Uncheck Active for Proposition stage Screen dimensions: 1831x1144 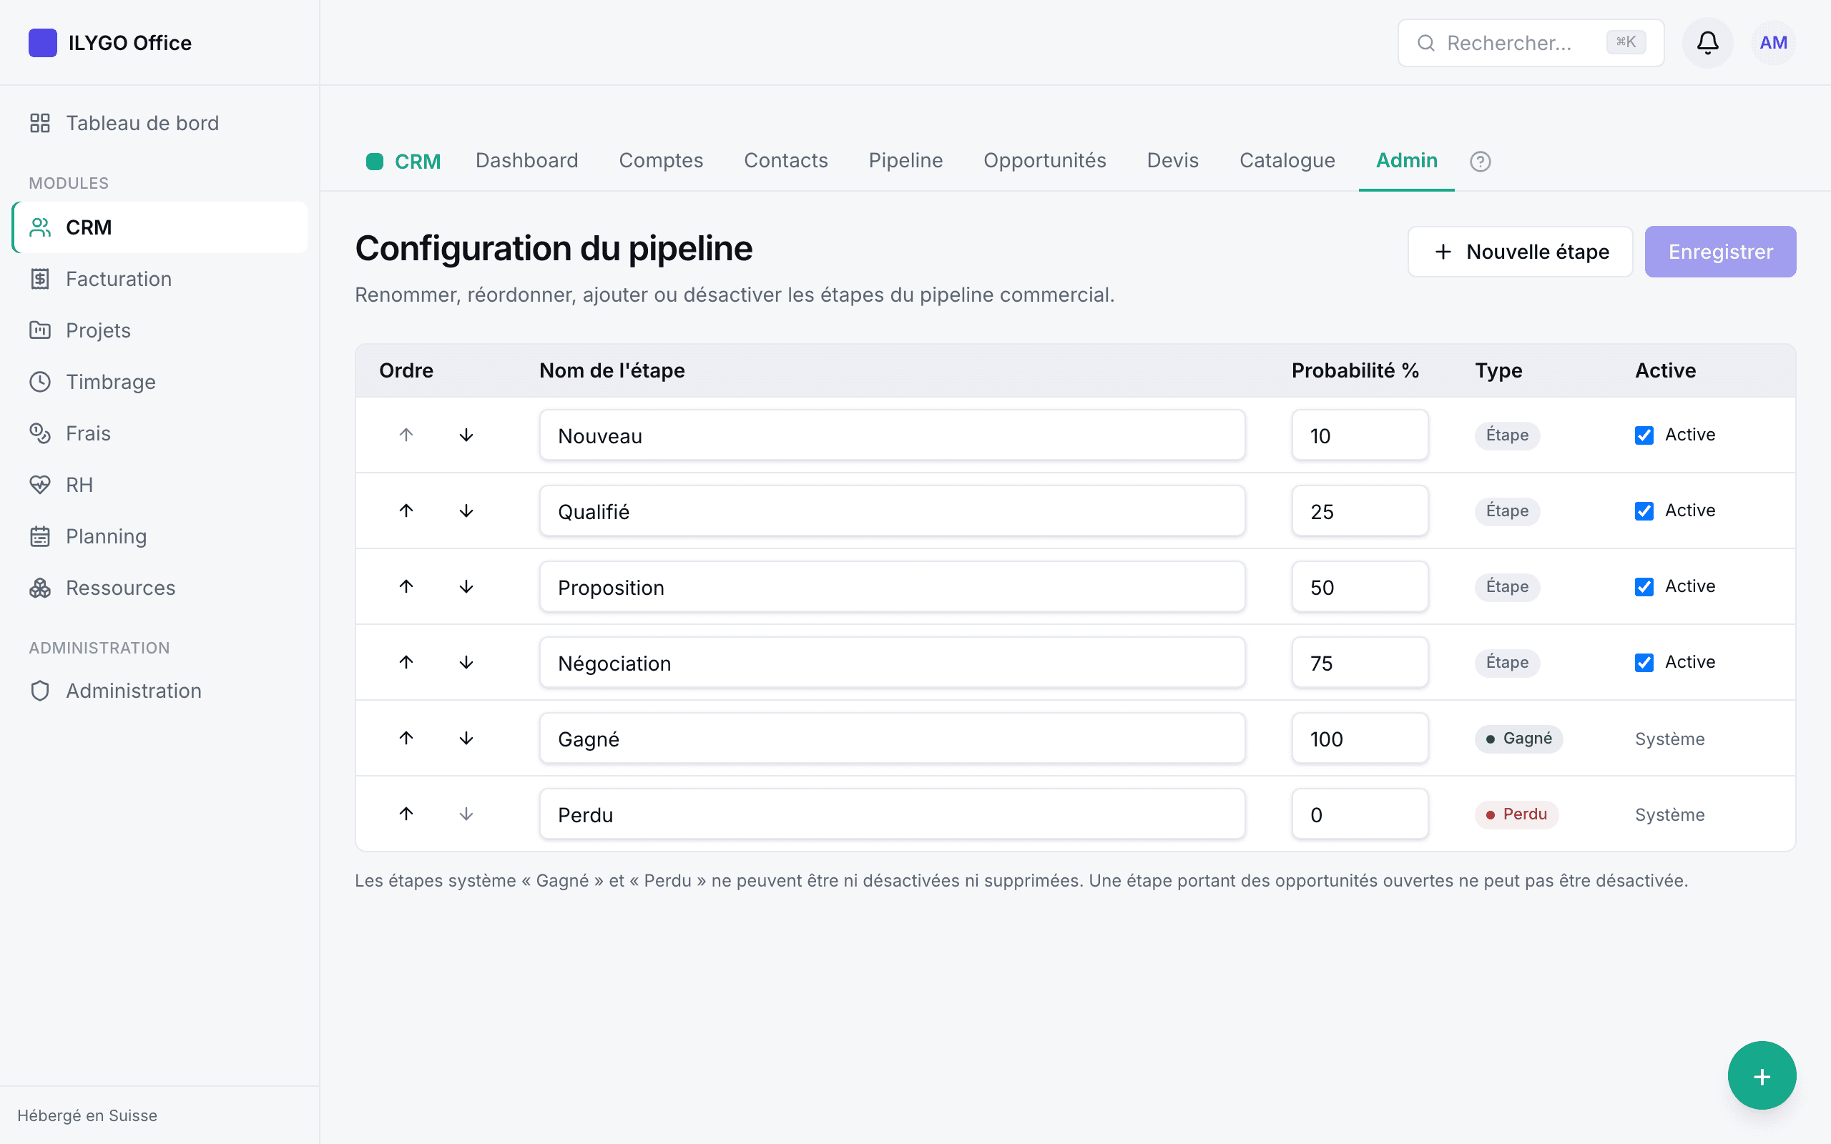[x=1644, y=586]
